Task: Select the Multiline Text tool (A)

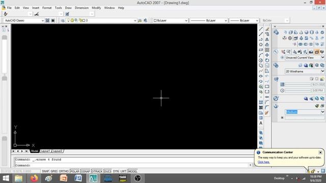Action: tap(261, 123)
